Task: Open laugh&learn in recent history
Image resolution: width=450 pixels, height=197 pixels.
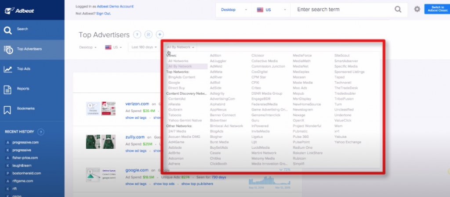Action: 22,165
